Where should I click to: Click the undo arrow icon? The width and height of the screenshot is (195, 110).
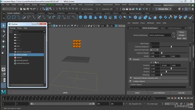click(31, 9)
